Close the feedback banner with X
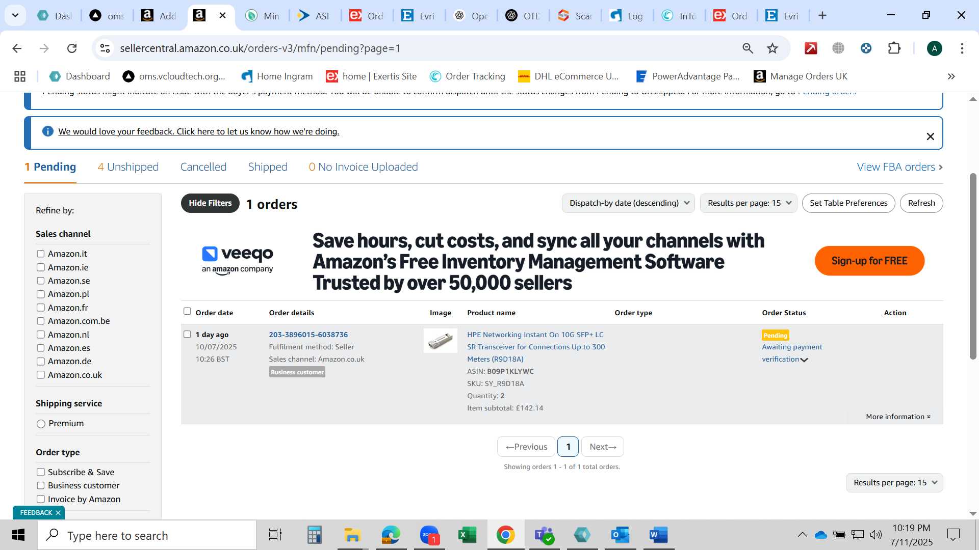The width and height of the screenshot is (979, 550). pos(930,136)
